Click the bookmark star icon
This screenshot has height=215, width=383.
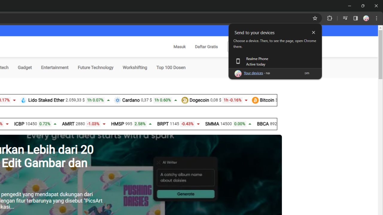[x=315, y=18]
